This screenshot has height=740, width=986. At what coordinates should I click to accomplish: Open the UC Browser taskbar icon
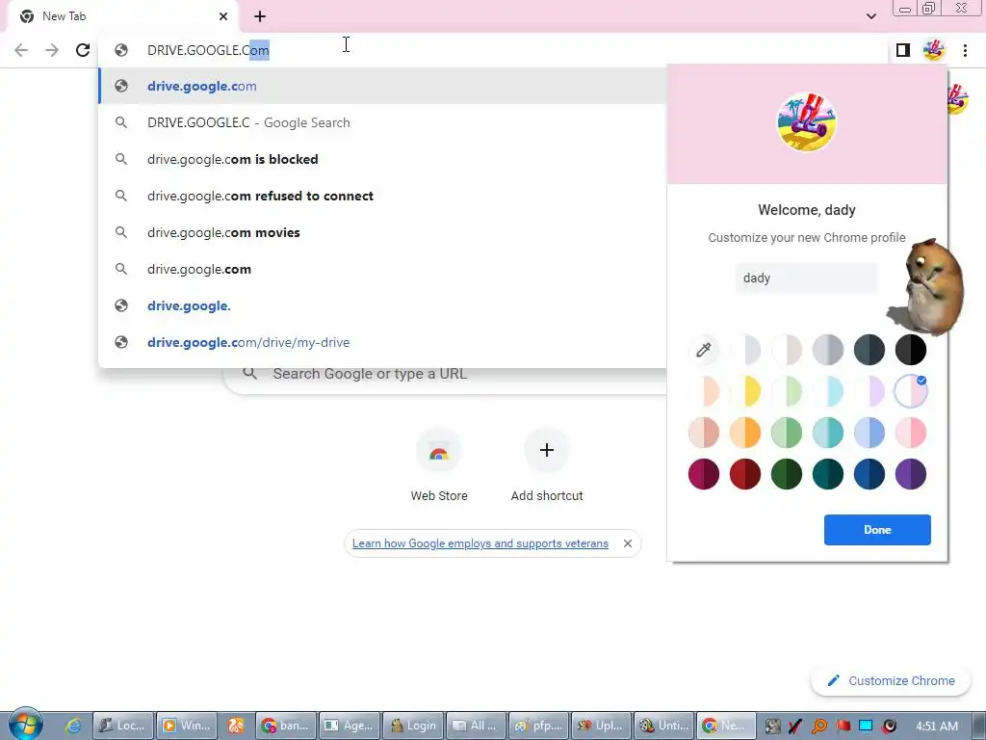[236, 727]
